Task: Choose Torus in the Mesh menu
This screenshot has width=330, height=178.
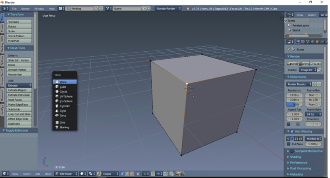Action: coord(65,115)
